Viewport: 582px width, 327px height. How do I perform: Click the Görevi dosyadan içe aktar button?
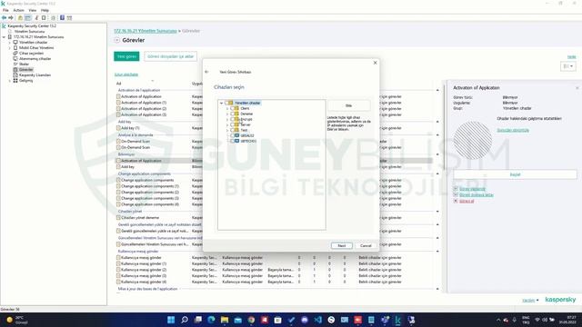point(170,56)
